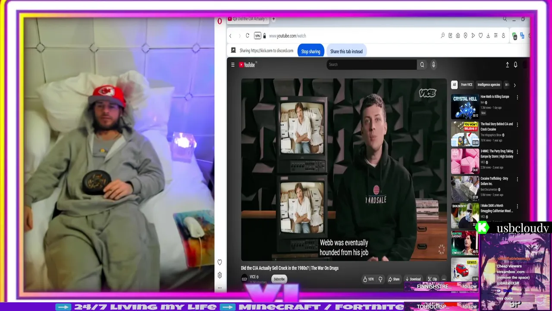Open YouTube hamburger guide menu
This screenshot has height=311, width=552.
point(233,65)
